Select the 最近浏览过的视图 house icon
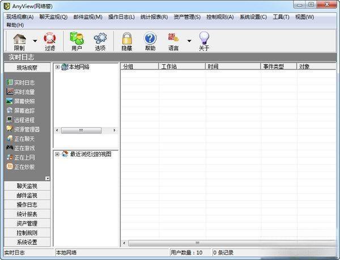Viewport: 340px width, 260px height. [65, 154]
